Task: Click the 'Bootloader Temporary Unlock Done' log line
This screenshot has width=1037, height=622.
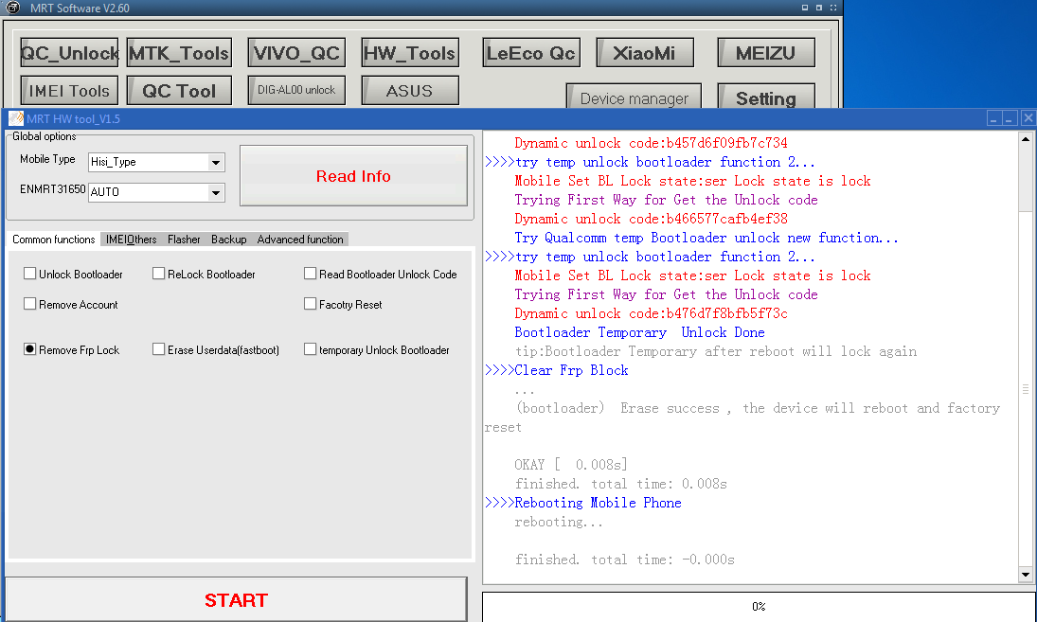Action: 639,332
